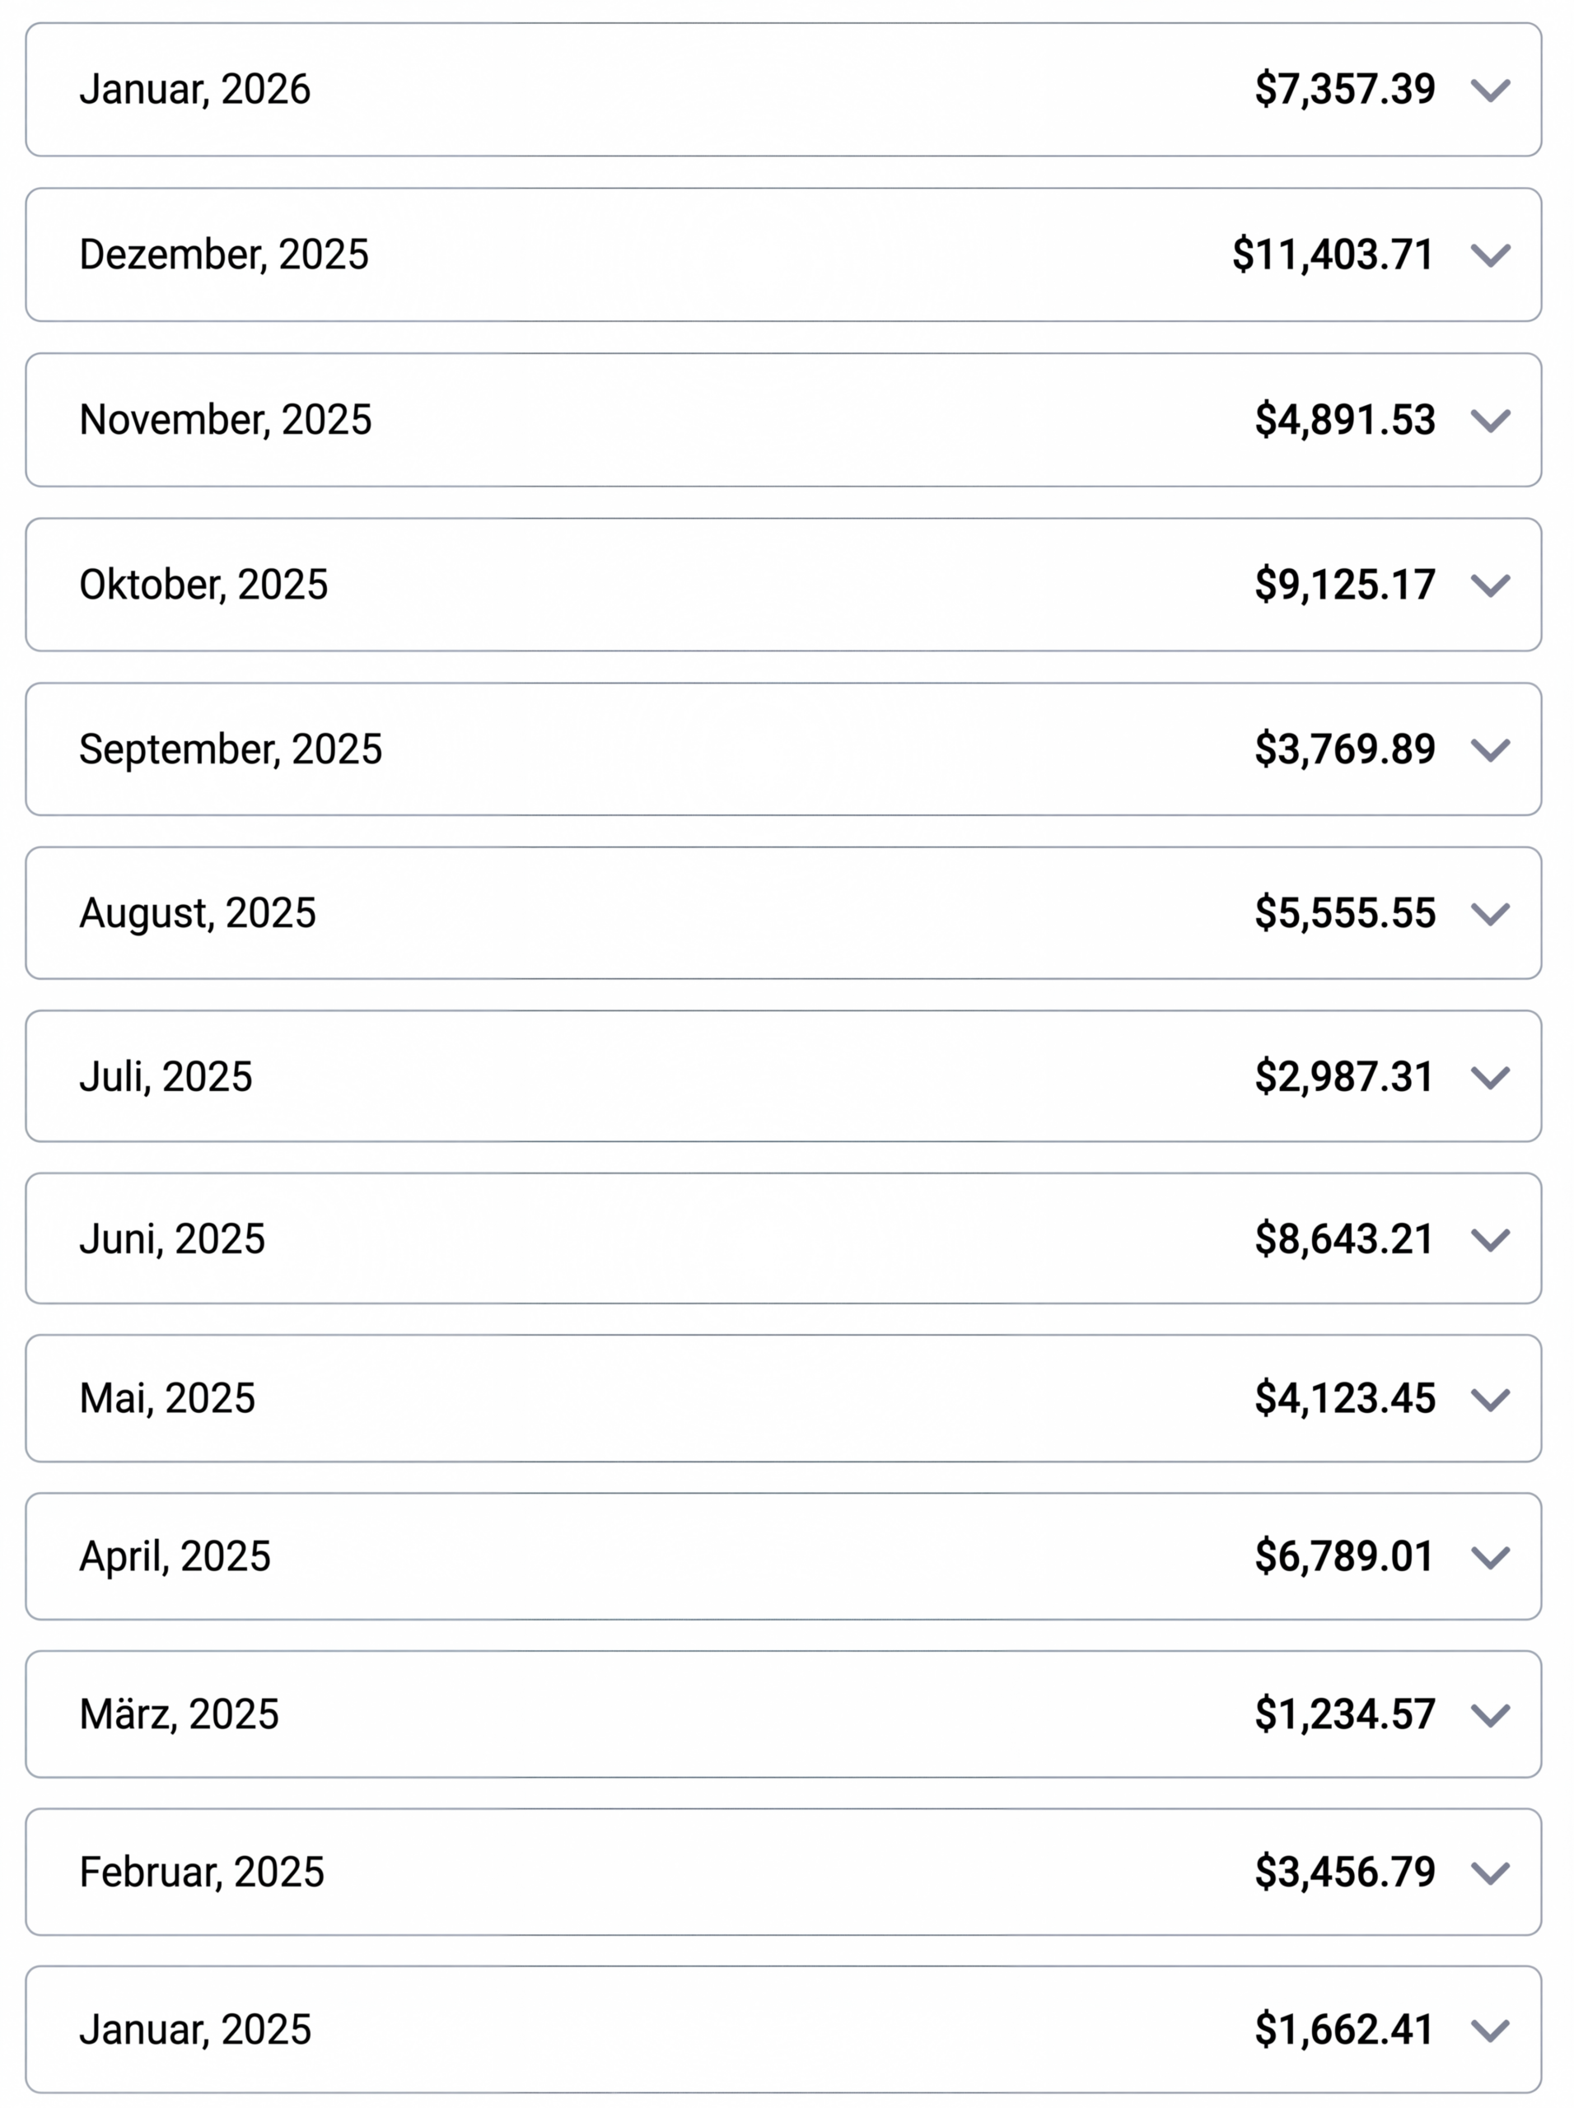This screenshot has width=1574, height=2108.
Task: Click the chevron next to $3,769.89
Action: tap(1489, 749)
